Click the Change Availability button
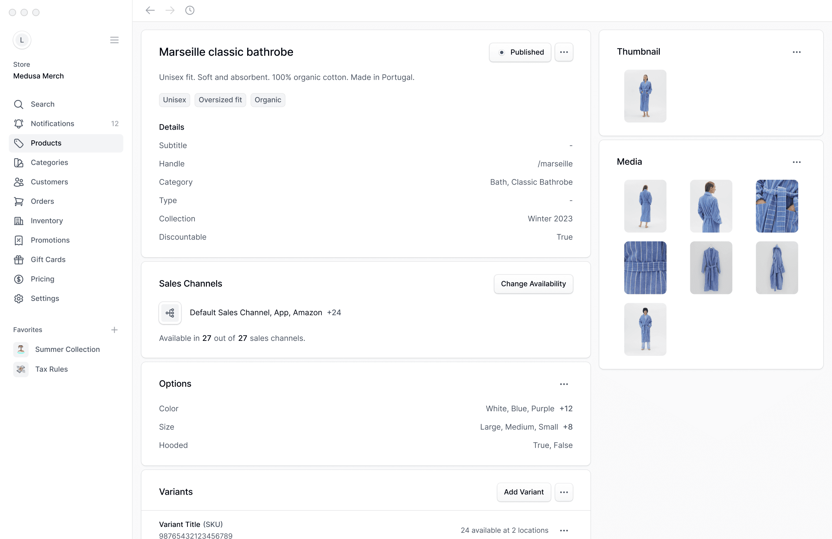 click(x=533, y=283)
